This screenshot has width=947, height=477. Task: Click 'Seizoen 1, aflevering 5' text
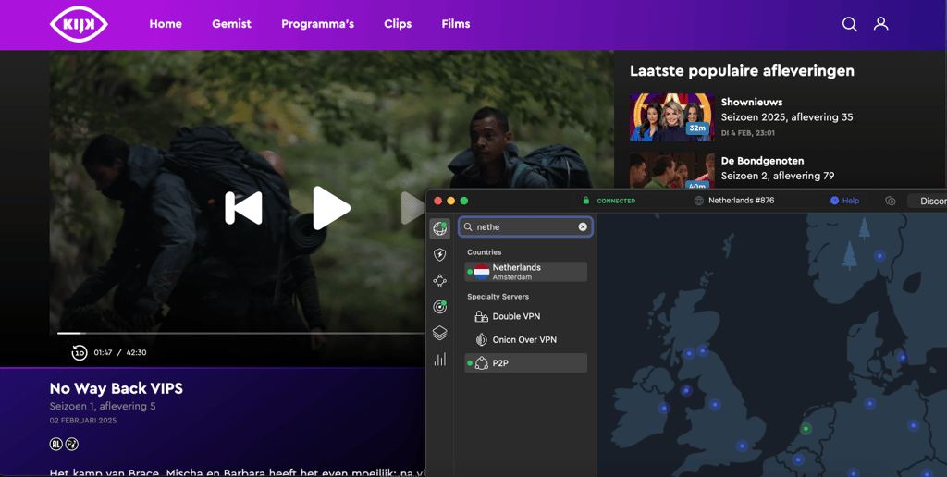[x=103, y=407]
